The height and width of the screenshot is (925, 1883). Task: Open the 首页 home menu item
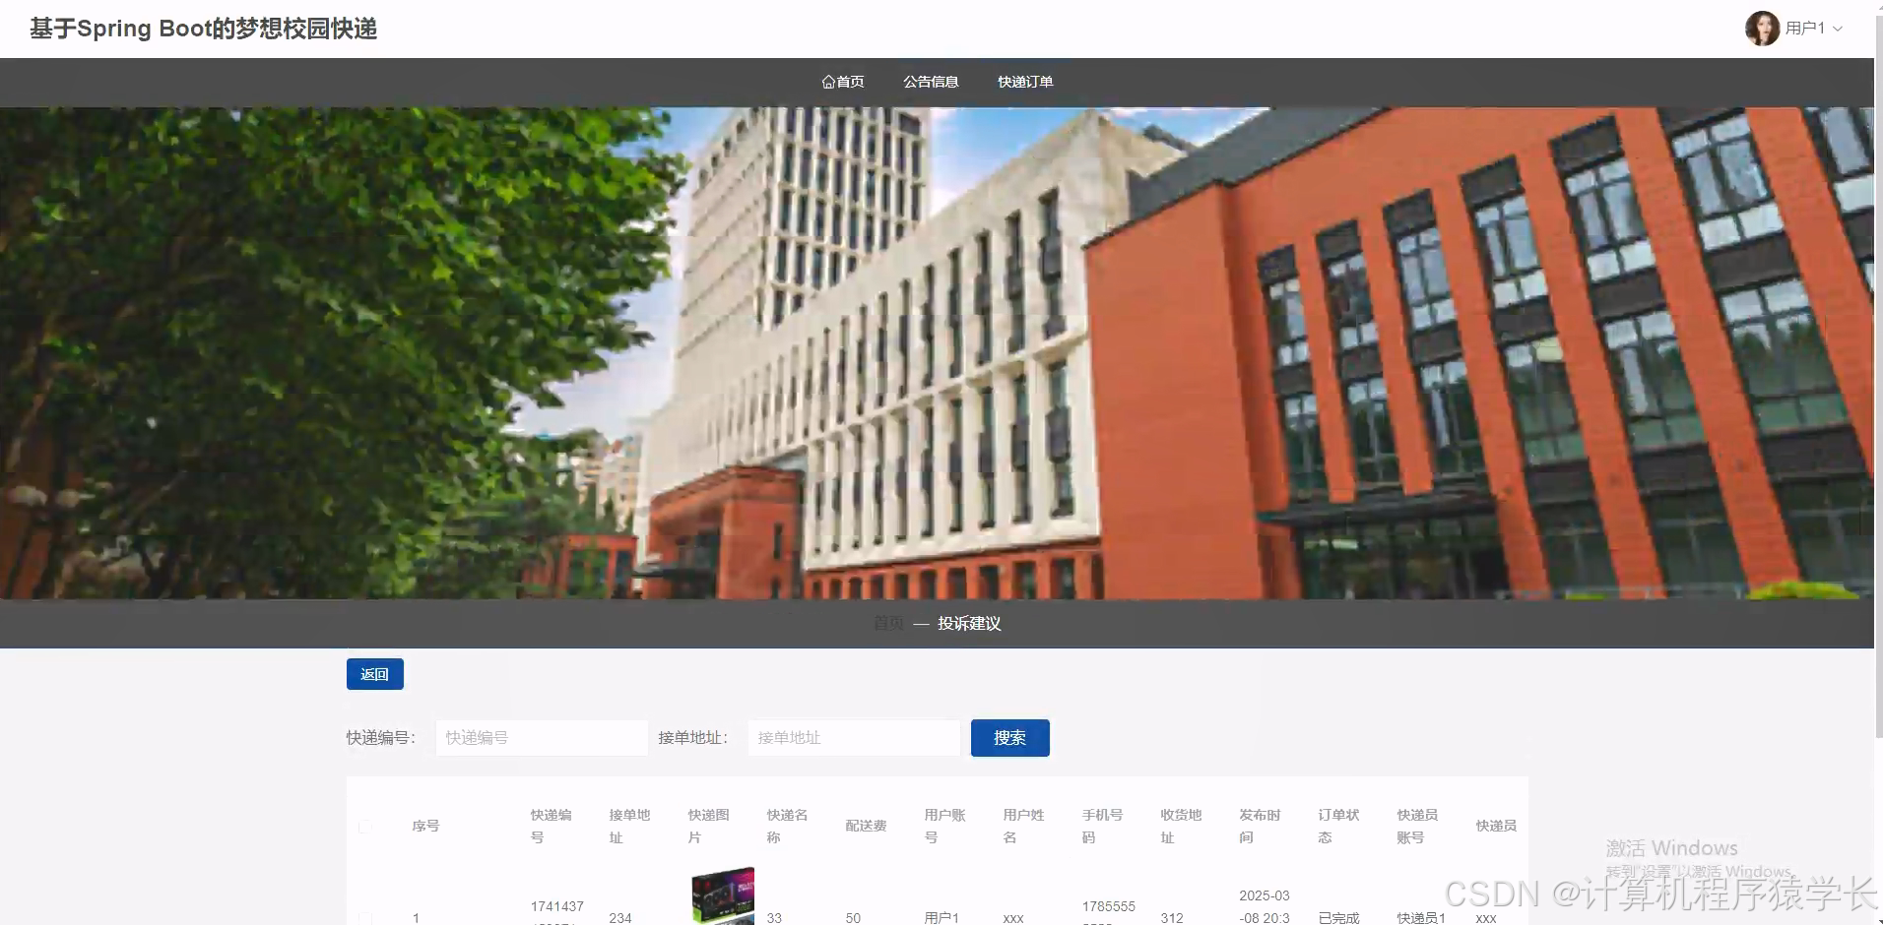[843, 82]
